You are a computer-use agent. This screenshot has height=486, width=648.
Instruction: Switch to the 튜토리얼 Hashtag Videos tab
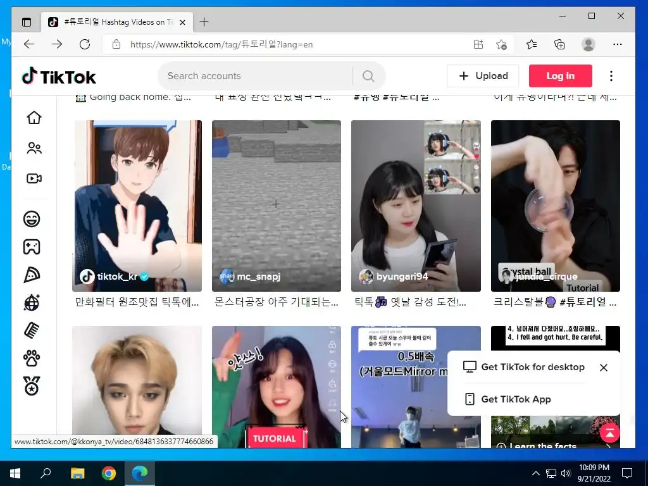117,22
